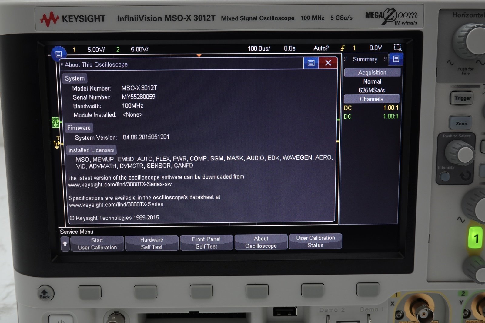485x323 pixels.
Task: Tap serial number MY55280059
Action: [139, 97]
